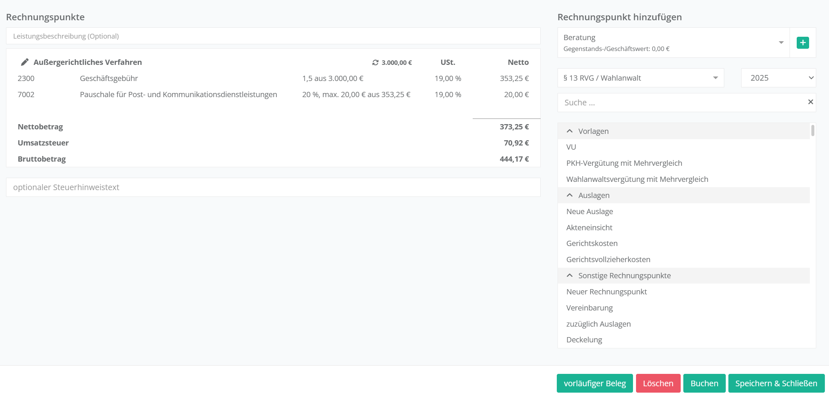Choose Gerichtskosten from the Auslagen list
The height and width of the screenshot is (399, 829).
[592, 243]
